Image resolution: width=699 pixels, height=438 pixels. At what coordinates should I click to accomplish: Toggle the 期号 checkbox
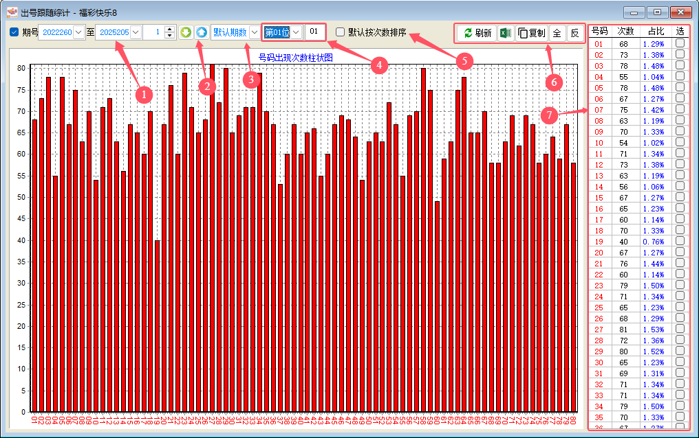(14, 32)
